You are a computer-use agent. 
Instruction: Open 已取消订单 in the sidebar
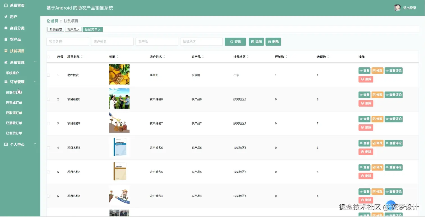coord(14,113)
